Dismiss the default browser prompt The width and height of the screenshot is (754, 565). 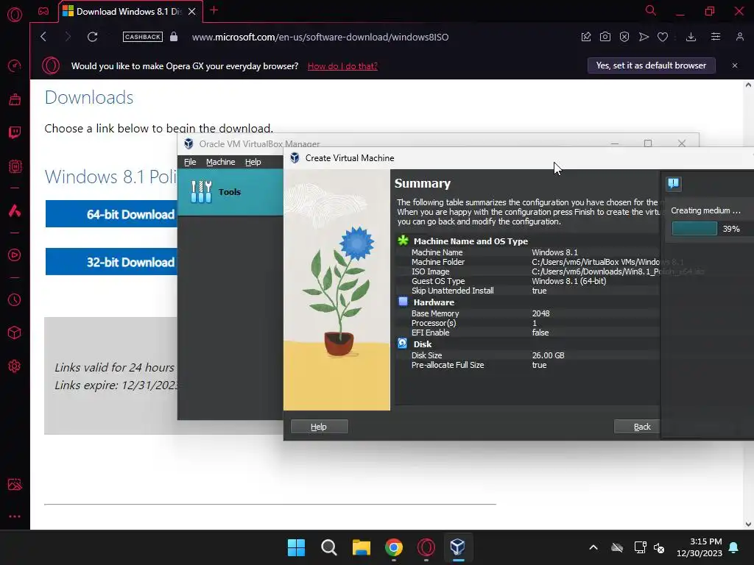pyautogui.click(x=735, y=65)
